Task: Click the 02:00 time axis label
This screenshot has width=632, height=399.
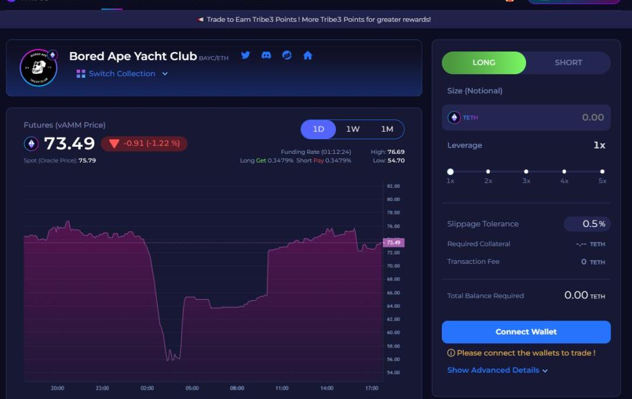Action: (x=147, y=388)
